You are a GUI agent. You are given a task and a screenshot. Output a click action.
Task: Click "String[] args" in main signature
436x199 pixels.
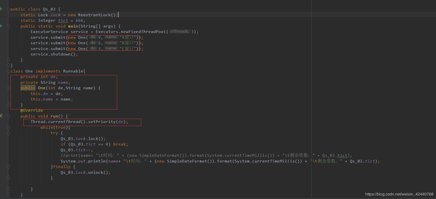point(97,26)
